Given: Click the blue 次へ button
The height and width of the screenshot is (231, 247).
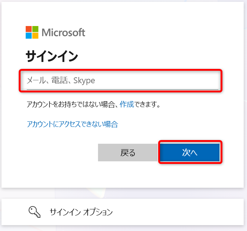Looking at the screenshot, I should click(190, 152).
